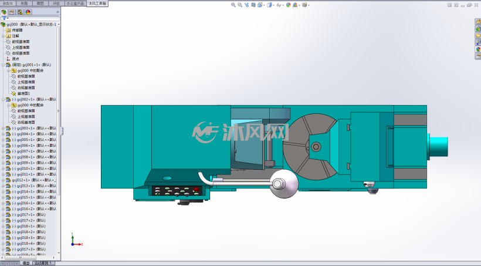Open the View Orientation dropdown arrow
The width and height of the screenshot is (481, 266).
[264, 5]
